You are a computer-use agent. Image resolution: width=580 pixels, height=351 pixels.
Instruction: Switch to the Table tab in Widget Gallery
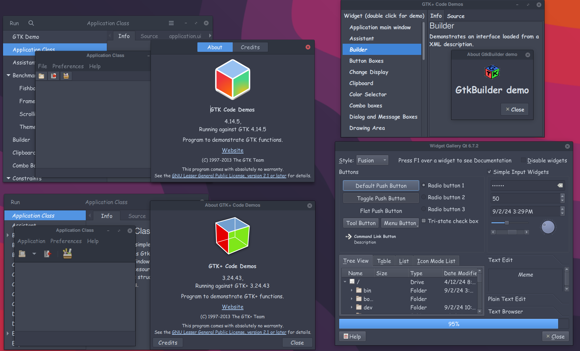(x=384, y=261)
